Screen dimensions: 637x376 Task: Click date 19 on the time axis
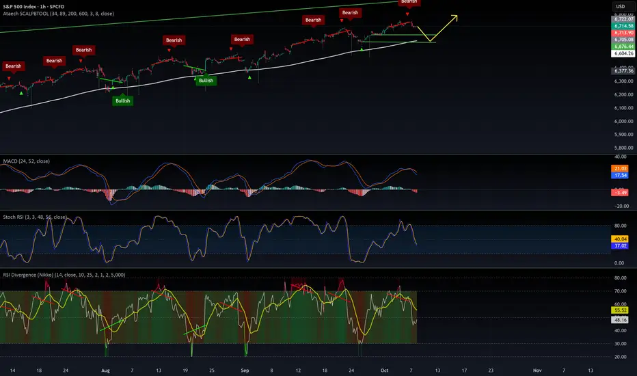(x=185, y=371)
